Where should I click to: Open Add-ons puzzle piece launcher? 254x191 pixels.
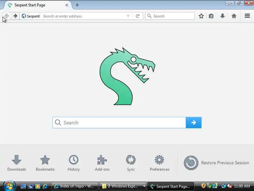tap(102, 163)
